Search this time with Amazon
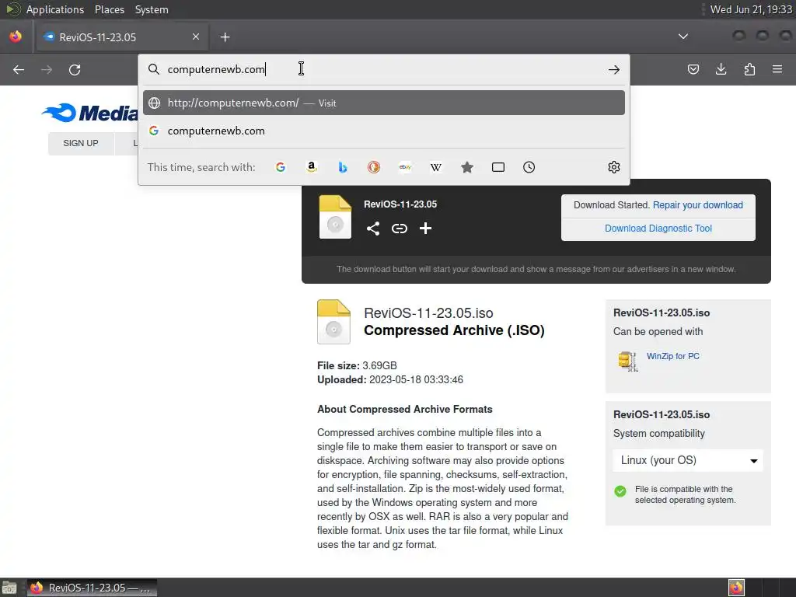The height and width of the screenshot is (597, 796). coord(312,167)
